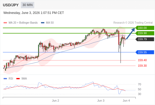Click the 159.90 green resistance label
This screenshot has height=105, width=155.
pos(145,33)
